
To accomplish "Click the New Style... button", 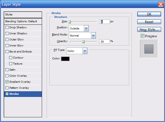I will click(x=149, y=29).
